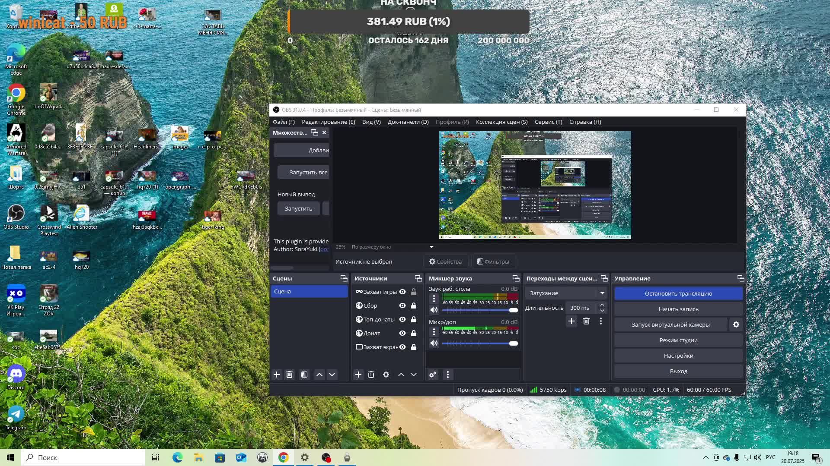Open preview scaling dropdown По размеру окна
830x466 pixels.
(x=431, y=247)
